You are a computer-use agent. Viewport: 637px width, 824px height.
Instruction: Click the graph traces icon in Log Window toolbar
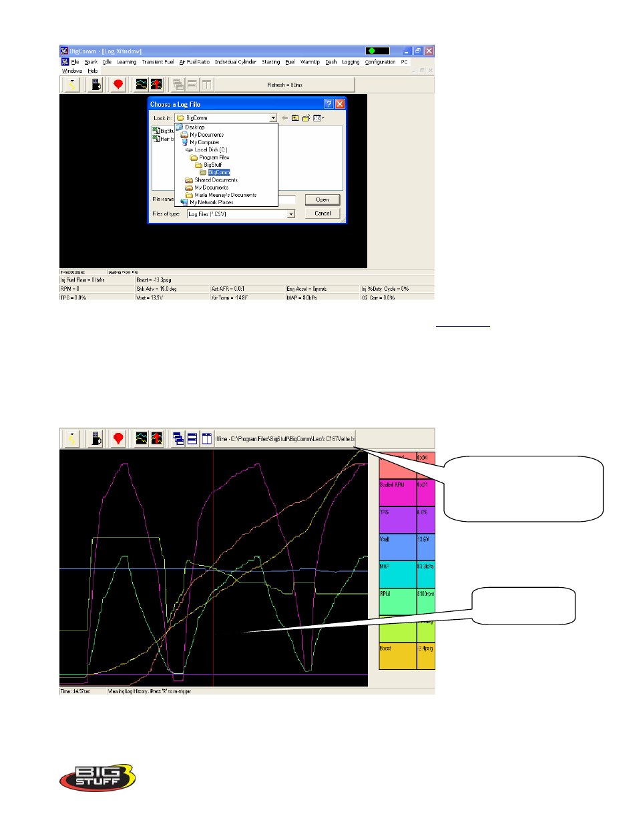pyautogui.click(x=142, y=85)
